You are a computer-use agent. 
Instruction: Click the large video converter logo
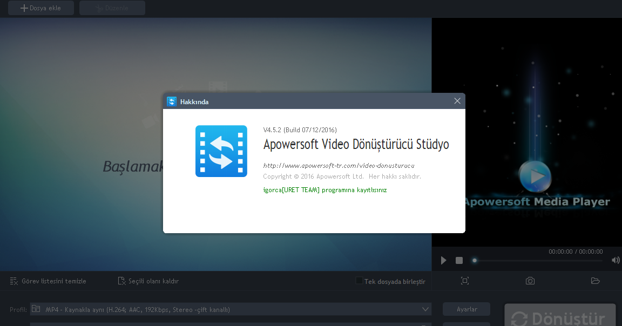221,151
